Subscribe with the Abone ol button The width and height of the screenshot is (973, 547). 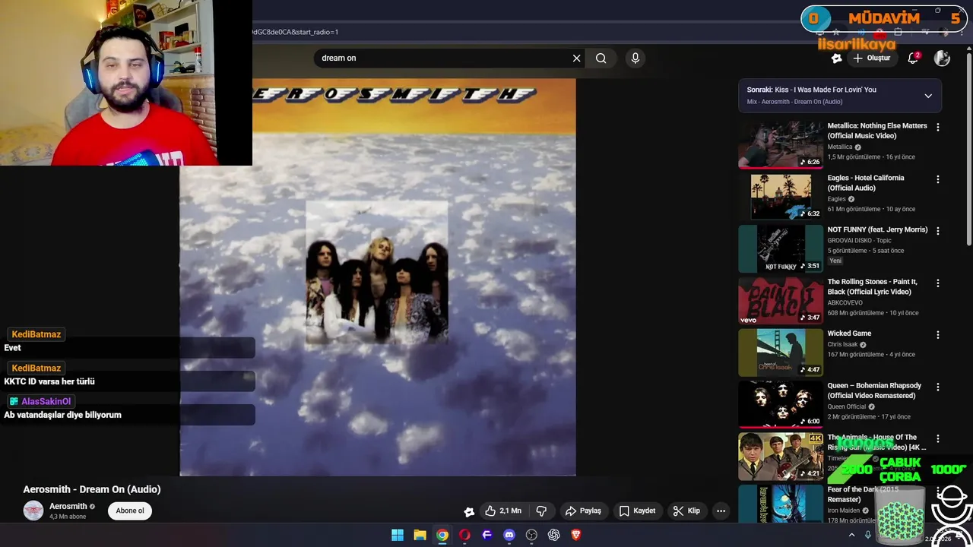[x=130, y=511]
